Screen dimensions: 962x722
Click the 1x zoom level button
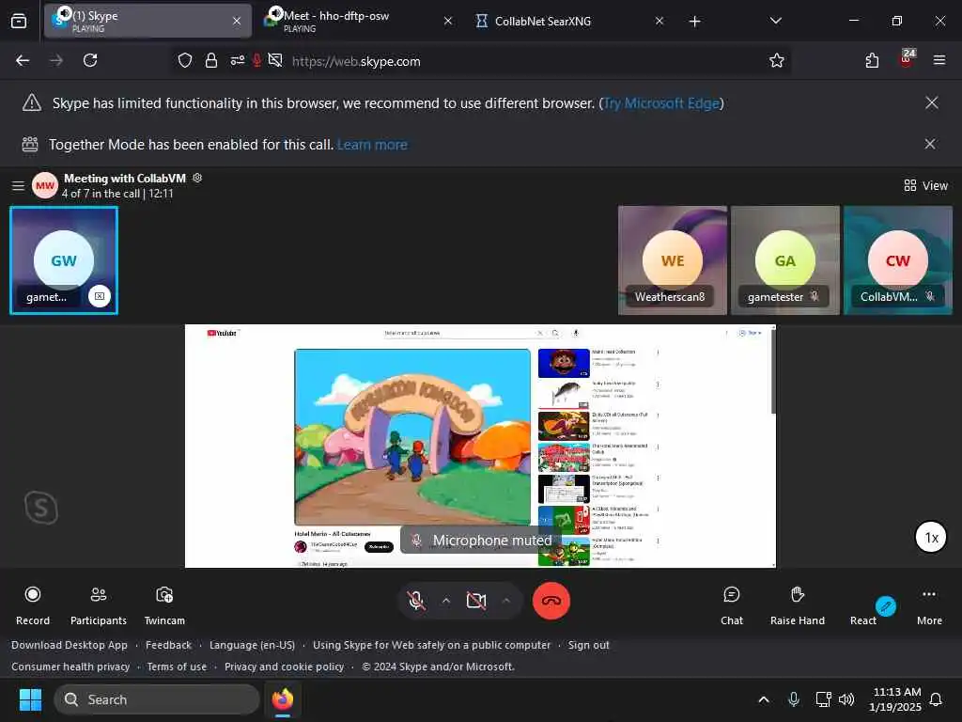(931, 537)
